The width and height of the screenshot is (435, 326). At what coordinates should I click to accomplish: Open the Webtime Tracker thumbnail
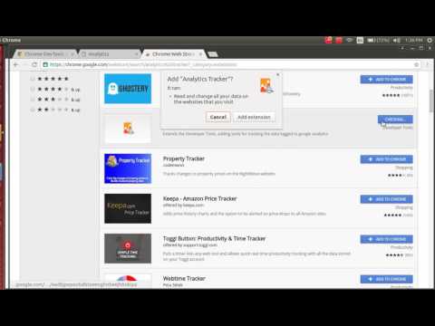coord(128,281)
